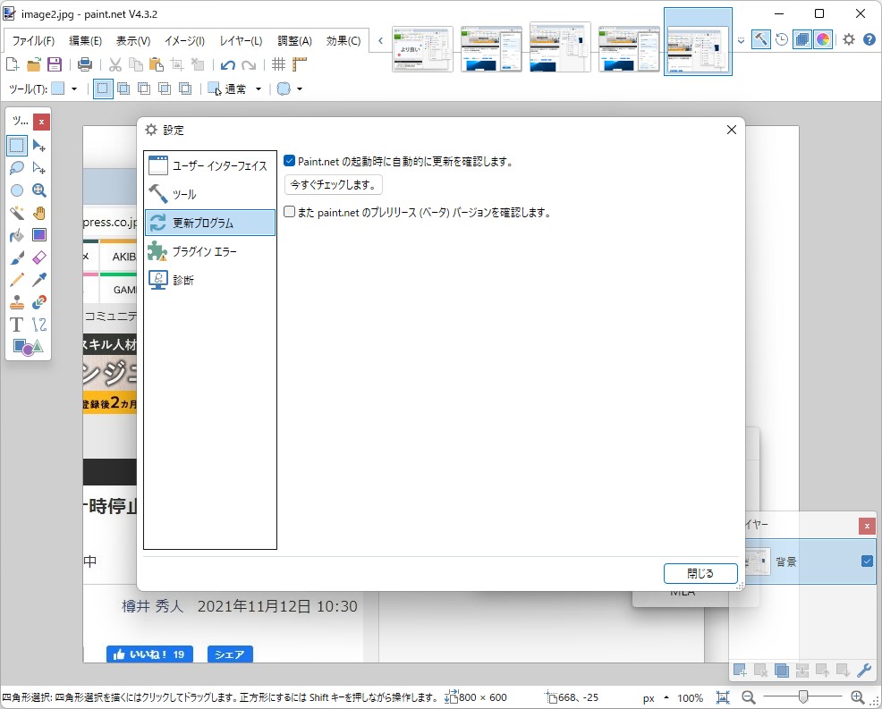Disable automatic update check on startup

289,160
